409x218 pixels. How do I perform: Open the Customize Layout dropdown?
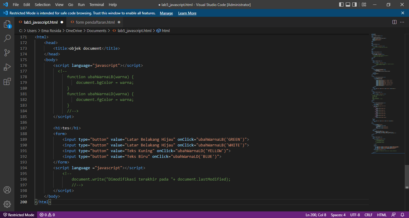click(x=363, y=4)
